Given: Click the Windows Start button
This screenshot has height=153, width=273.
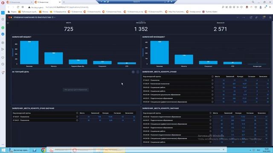Looking at the screenshot, I should click(3, 150).
